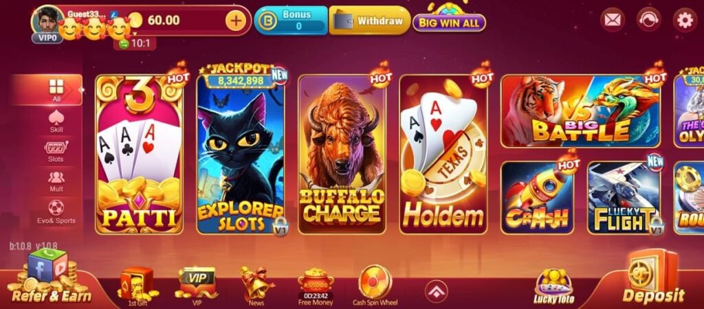The height and width of the screenshot is (309, 704).
Task: Select the Slots category tab
Action: tap(56, 152)
